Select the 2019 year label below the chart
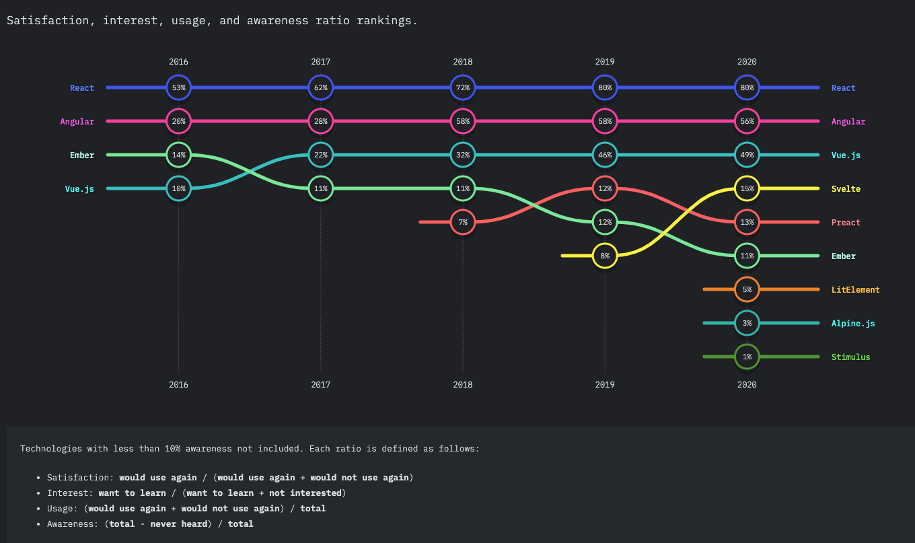The width and height of the screenshot is (915, 543). pos(605,385)
